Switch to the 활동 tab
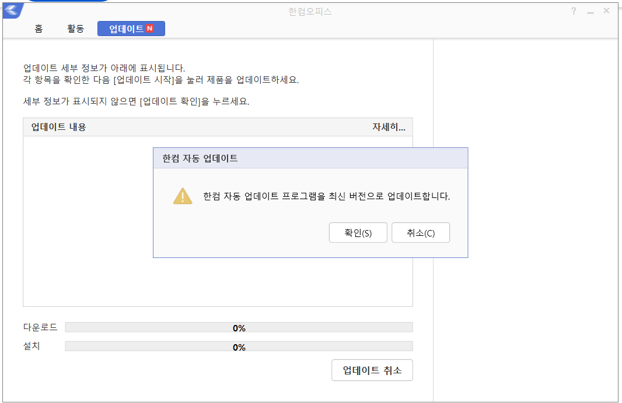The image size is (622, 403). pos(75,29)
